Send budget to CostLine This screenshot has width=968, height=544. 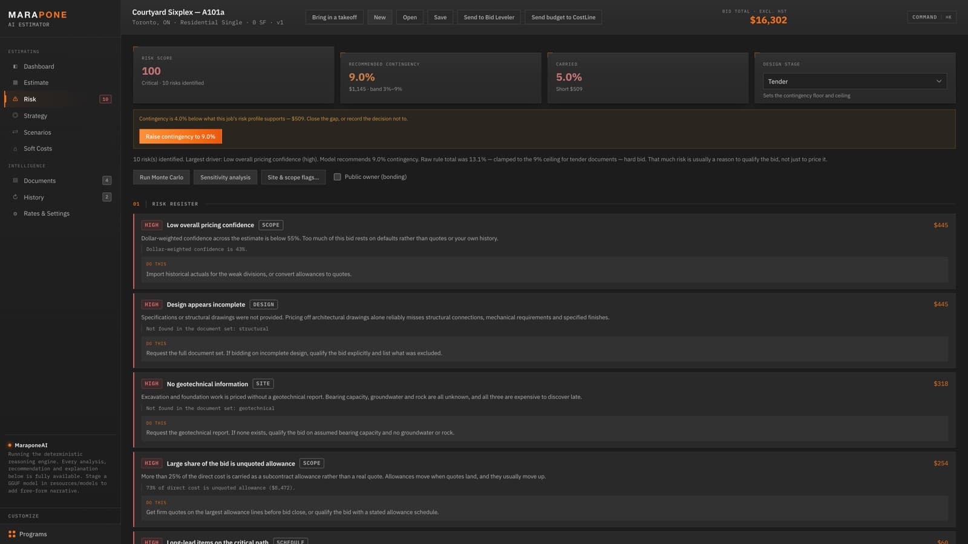(x=563, y=18)
